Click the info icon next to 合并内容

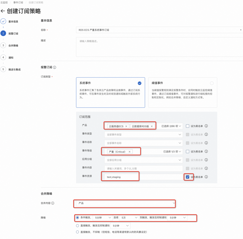coord(53,203)
